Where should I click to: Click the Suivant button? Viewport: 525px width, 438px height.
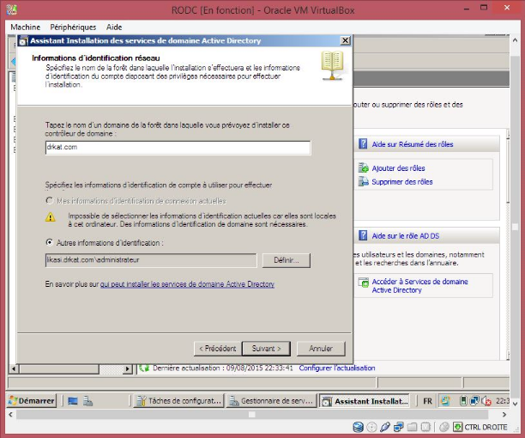point(266,349)
